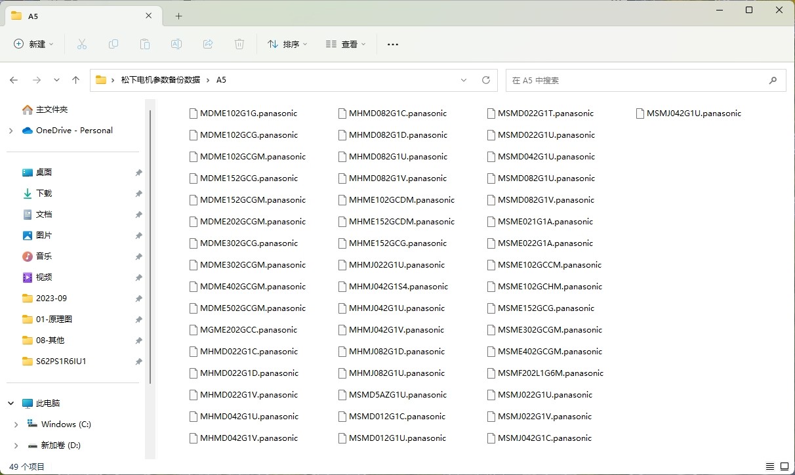Open 文档 in sidebar
The height and width of the screenshot is (475, 795).
(44, 215)
